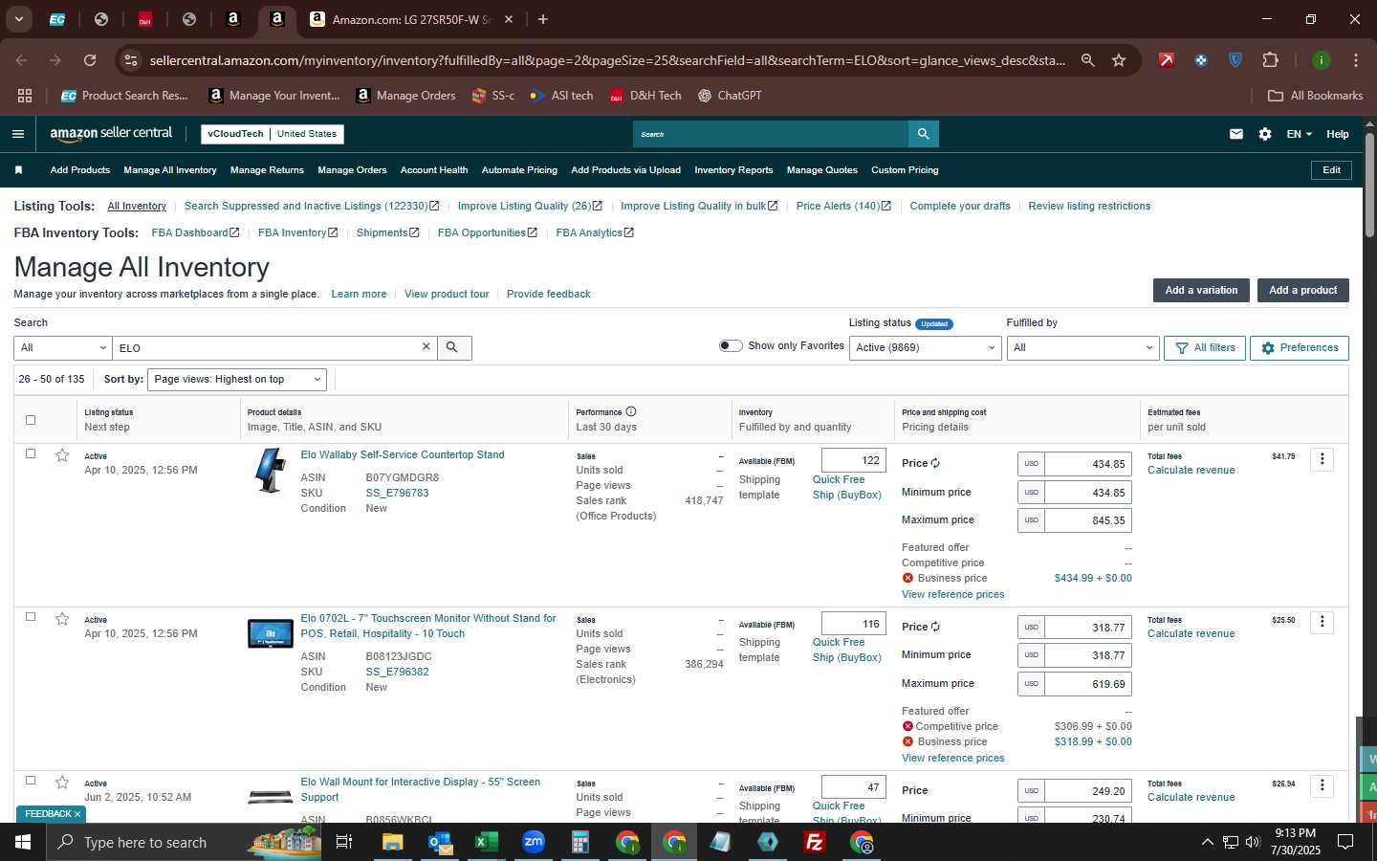
Task: Bookmark this page with the address bar star
Action: coord(1119,60)
